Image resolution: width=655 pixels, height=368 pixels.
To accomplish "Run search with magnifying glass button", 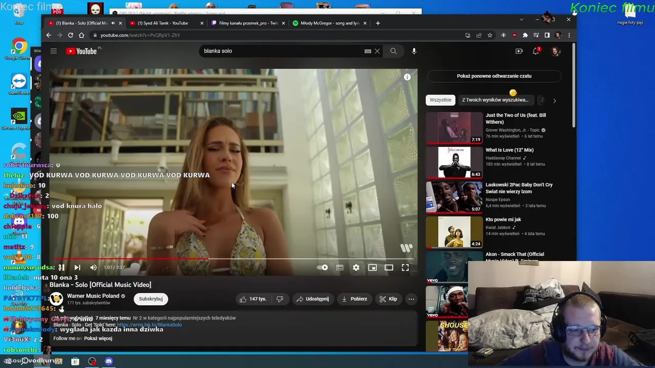I will tap(393, 51).
